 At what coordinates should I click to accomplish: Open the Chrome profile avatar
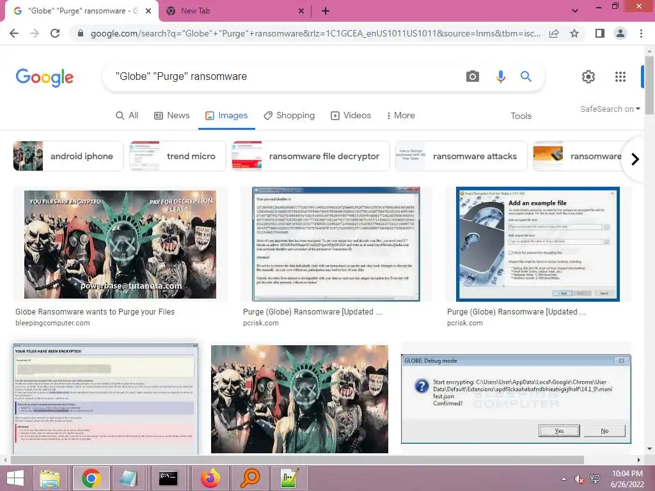620,33
